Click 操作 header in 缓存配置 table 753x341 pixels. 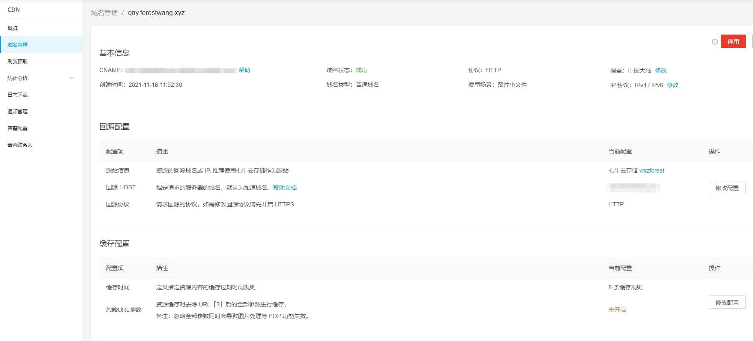click(715, 268)
